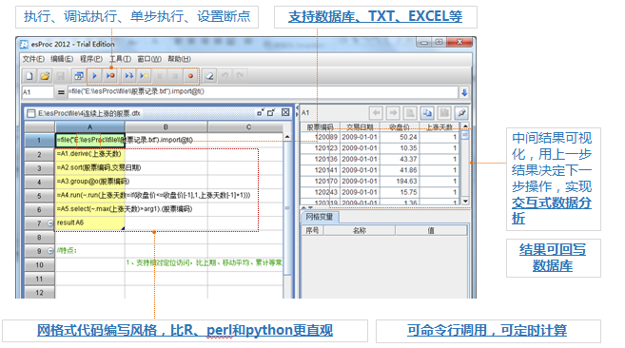Open the 程序(P) menu
625x348 pixels.
pyautogui.click(x=91, y=59)
